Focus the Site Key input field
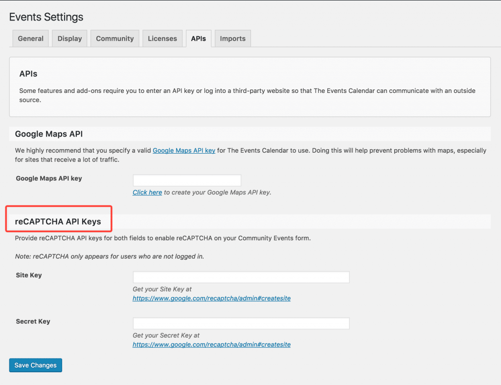The width and height of the screenshot is (501, 385). click(241, 277)
